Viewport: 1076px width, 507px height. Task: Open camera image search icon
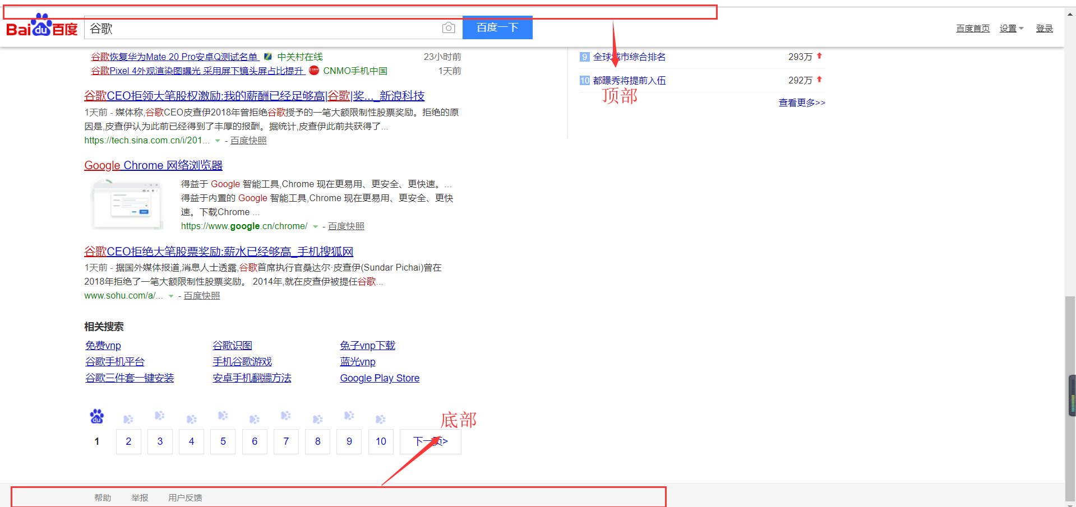[449, 28]
